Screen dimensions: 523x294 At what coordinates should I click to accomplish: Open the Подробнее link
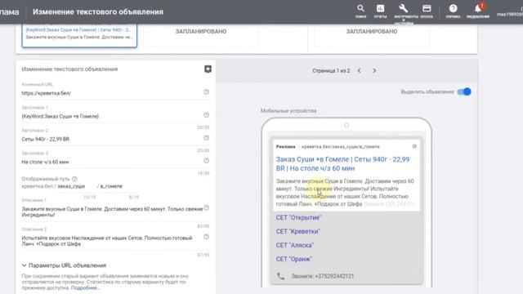point(85,287)
